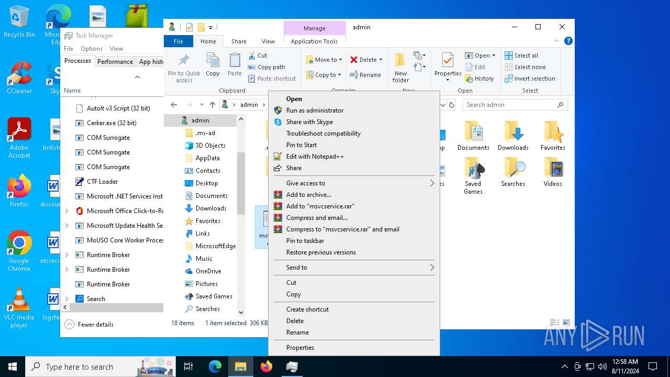
Task: Click the Rename ribbon button
Action: pyautogui.click(x=365, y=75)
